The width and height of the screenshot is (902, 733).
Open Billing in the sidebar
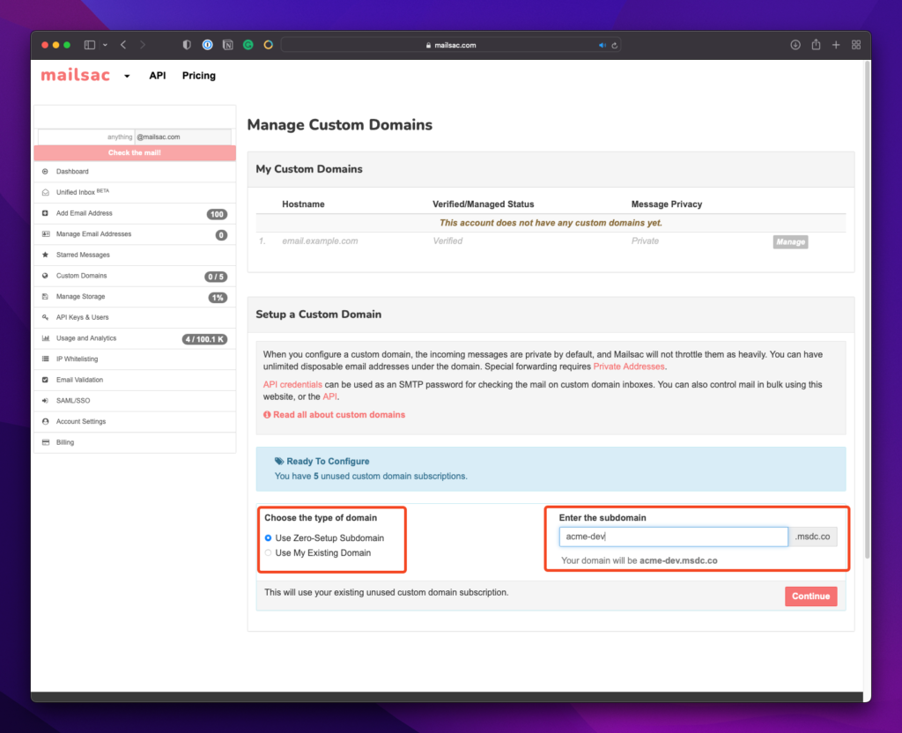click(x=135, y=442)
